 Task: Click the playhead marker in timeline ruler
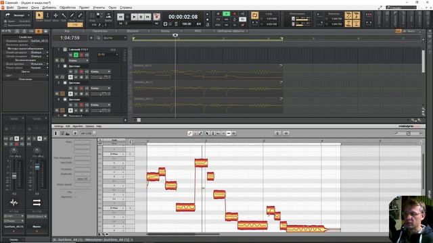[175, 35]
